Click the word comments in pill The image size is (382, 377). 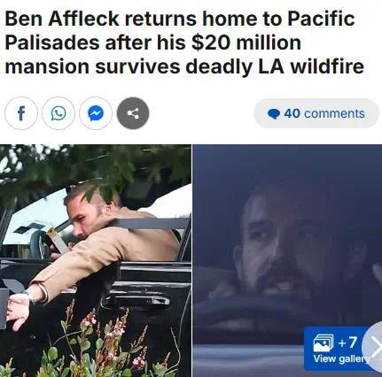pyautogui.click(x=334, y=113)
